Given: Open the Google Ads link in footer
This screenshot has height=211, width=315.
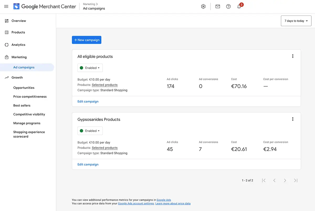Looking at the screenshot, I should 164,200.
